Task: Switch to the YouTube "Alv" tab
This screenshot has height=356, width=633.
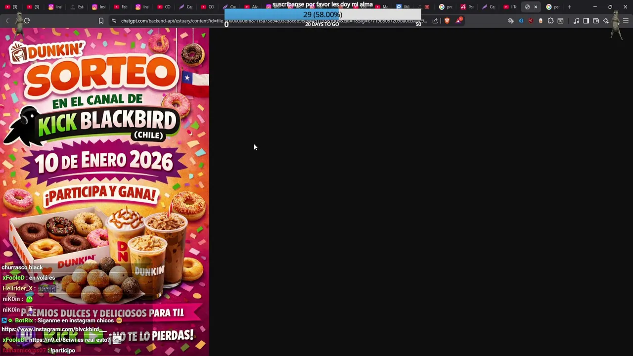Action: click(x=251, y=7)
